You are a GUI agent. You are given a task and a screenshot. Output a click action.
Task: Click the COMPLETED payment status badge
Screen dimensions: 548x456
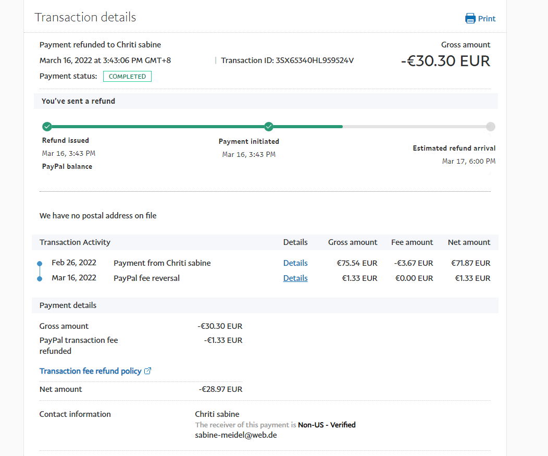click(x=127, y=77)
